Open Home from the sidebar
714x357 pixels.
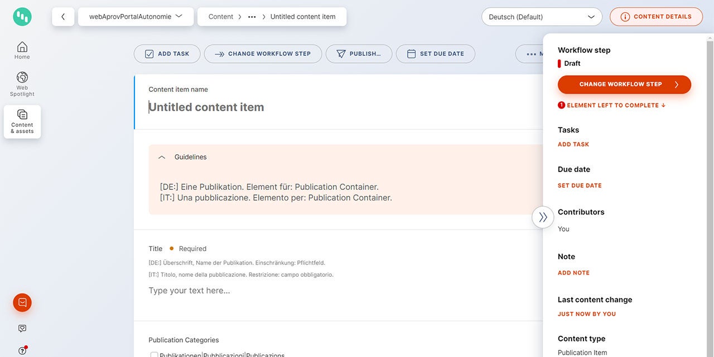click(x=22, y=50)
